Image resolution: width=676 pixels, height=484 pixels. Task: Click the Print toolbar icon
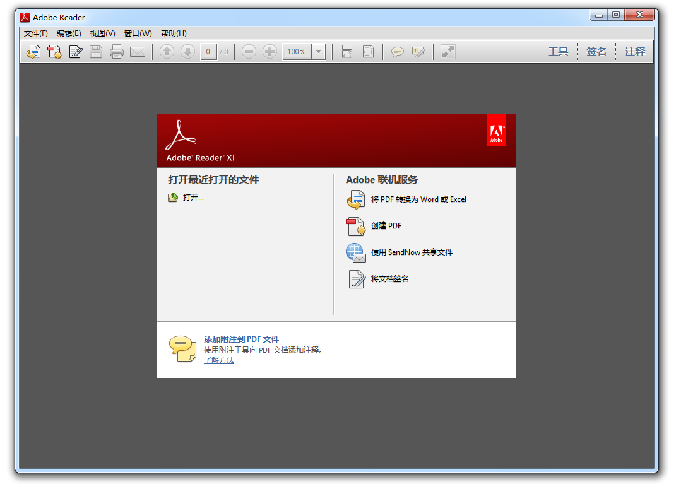[x=117, y=51]
